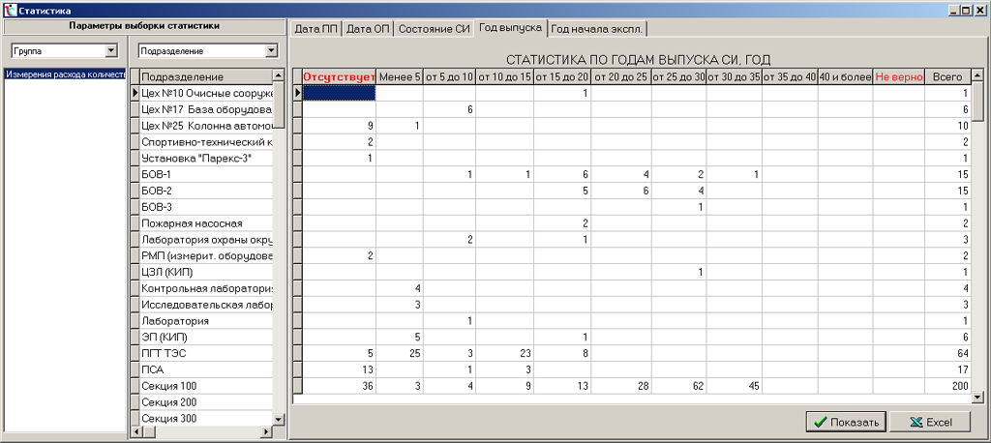
Task: Select the Состояние СИ tab
Action: pyautogui.click(x=434, y=28)
